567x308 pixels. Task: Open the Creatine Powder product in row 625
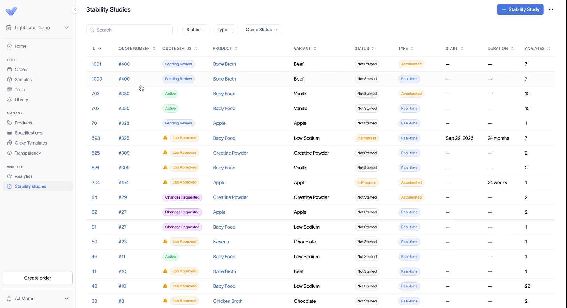click(230, 153)
